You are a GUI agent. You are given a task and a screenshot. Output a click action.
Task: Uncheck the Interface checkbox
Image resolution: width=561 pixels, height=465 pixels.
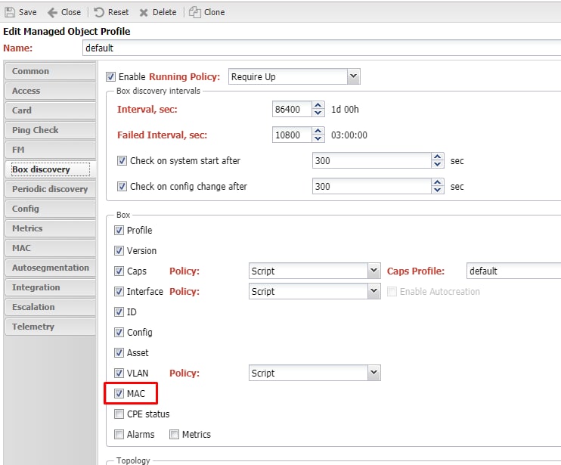pos(119,292)
